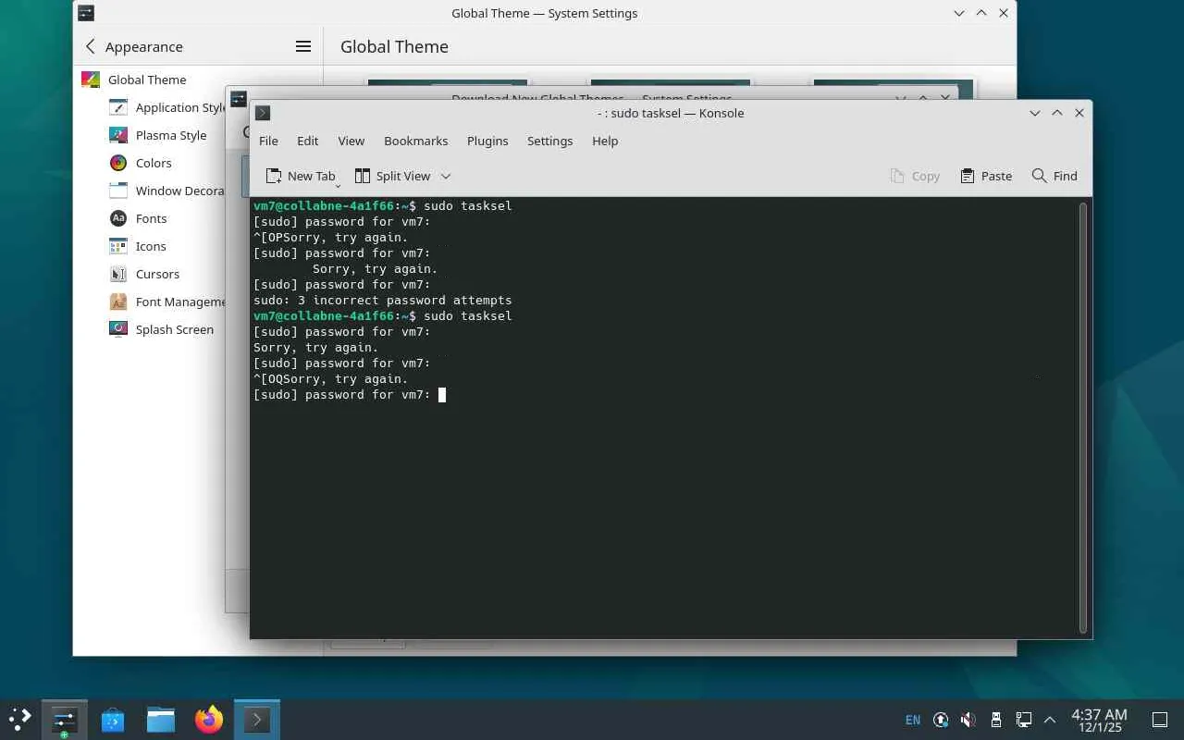This screenshot has height=740, width=1184.
Task: Click the 'Global Theme' page heading
Action: click(x=394, y=46)
